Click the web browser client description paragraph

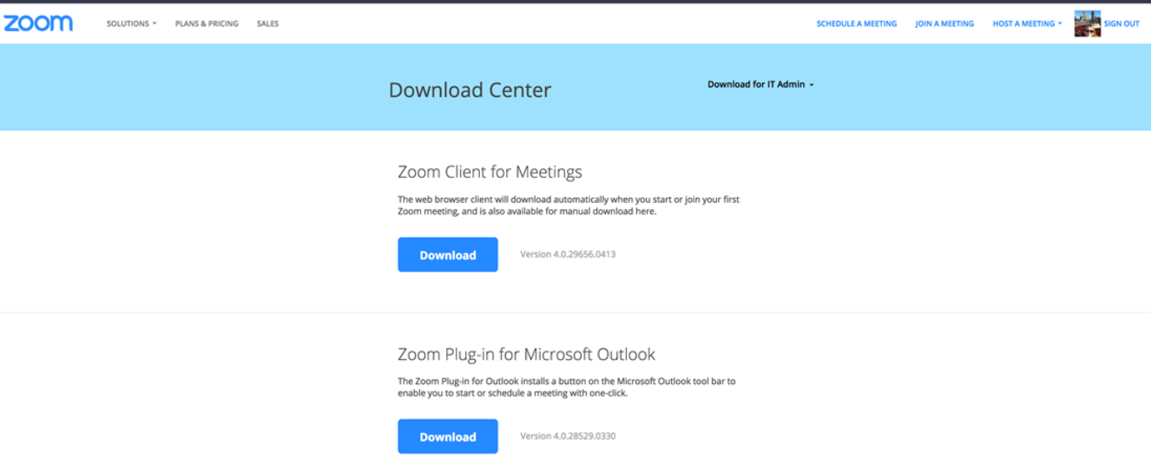click(569, 205)
